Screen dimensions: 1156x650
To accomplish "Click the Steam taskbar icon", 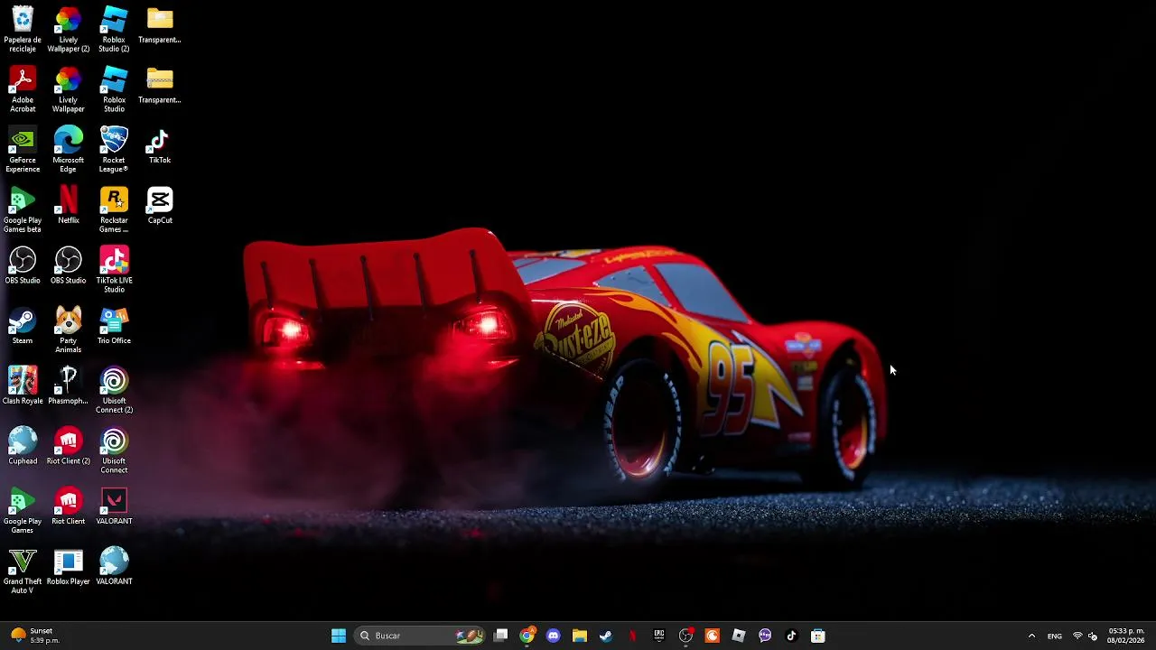I will coord(606,636).
